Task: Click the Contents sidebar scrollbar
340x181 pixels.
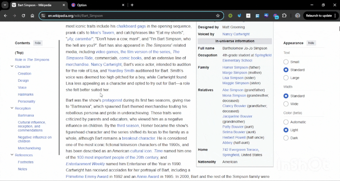Action: pyautogui.click(x=59, y=97)
